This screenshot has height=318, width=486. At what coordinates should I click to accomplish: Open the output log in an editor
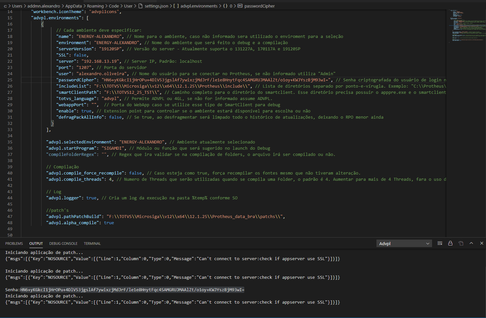coord(461,243)
